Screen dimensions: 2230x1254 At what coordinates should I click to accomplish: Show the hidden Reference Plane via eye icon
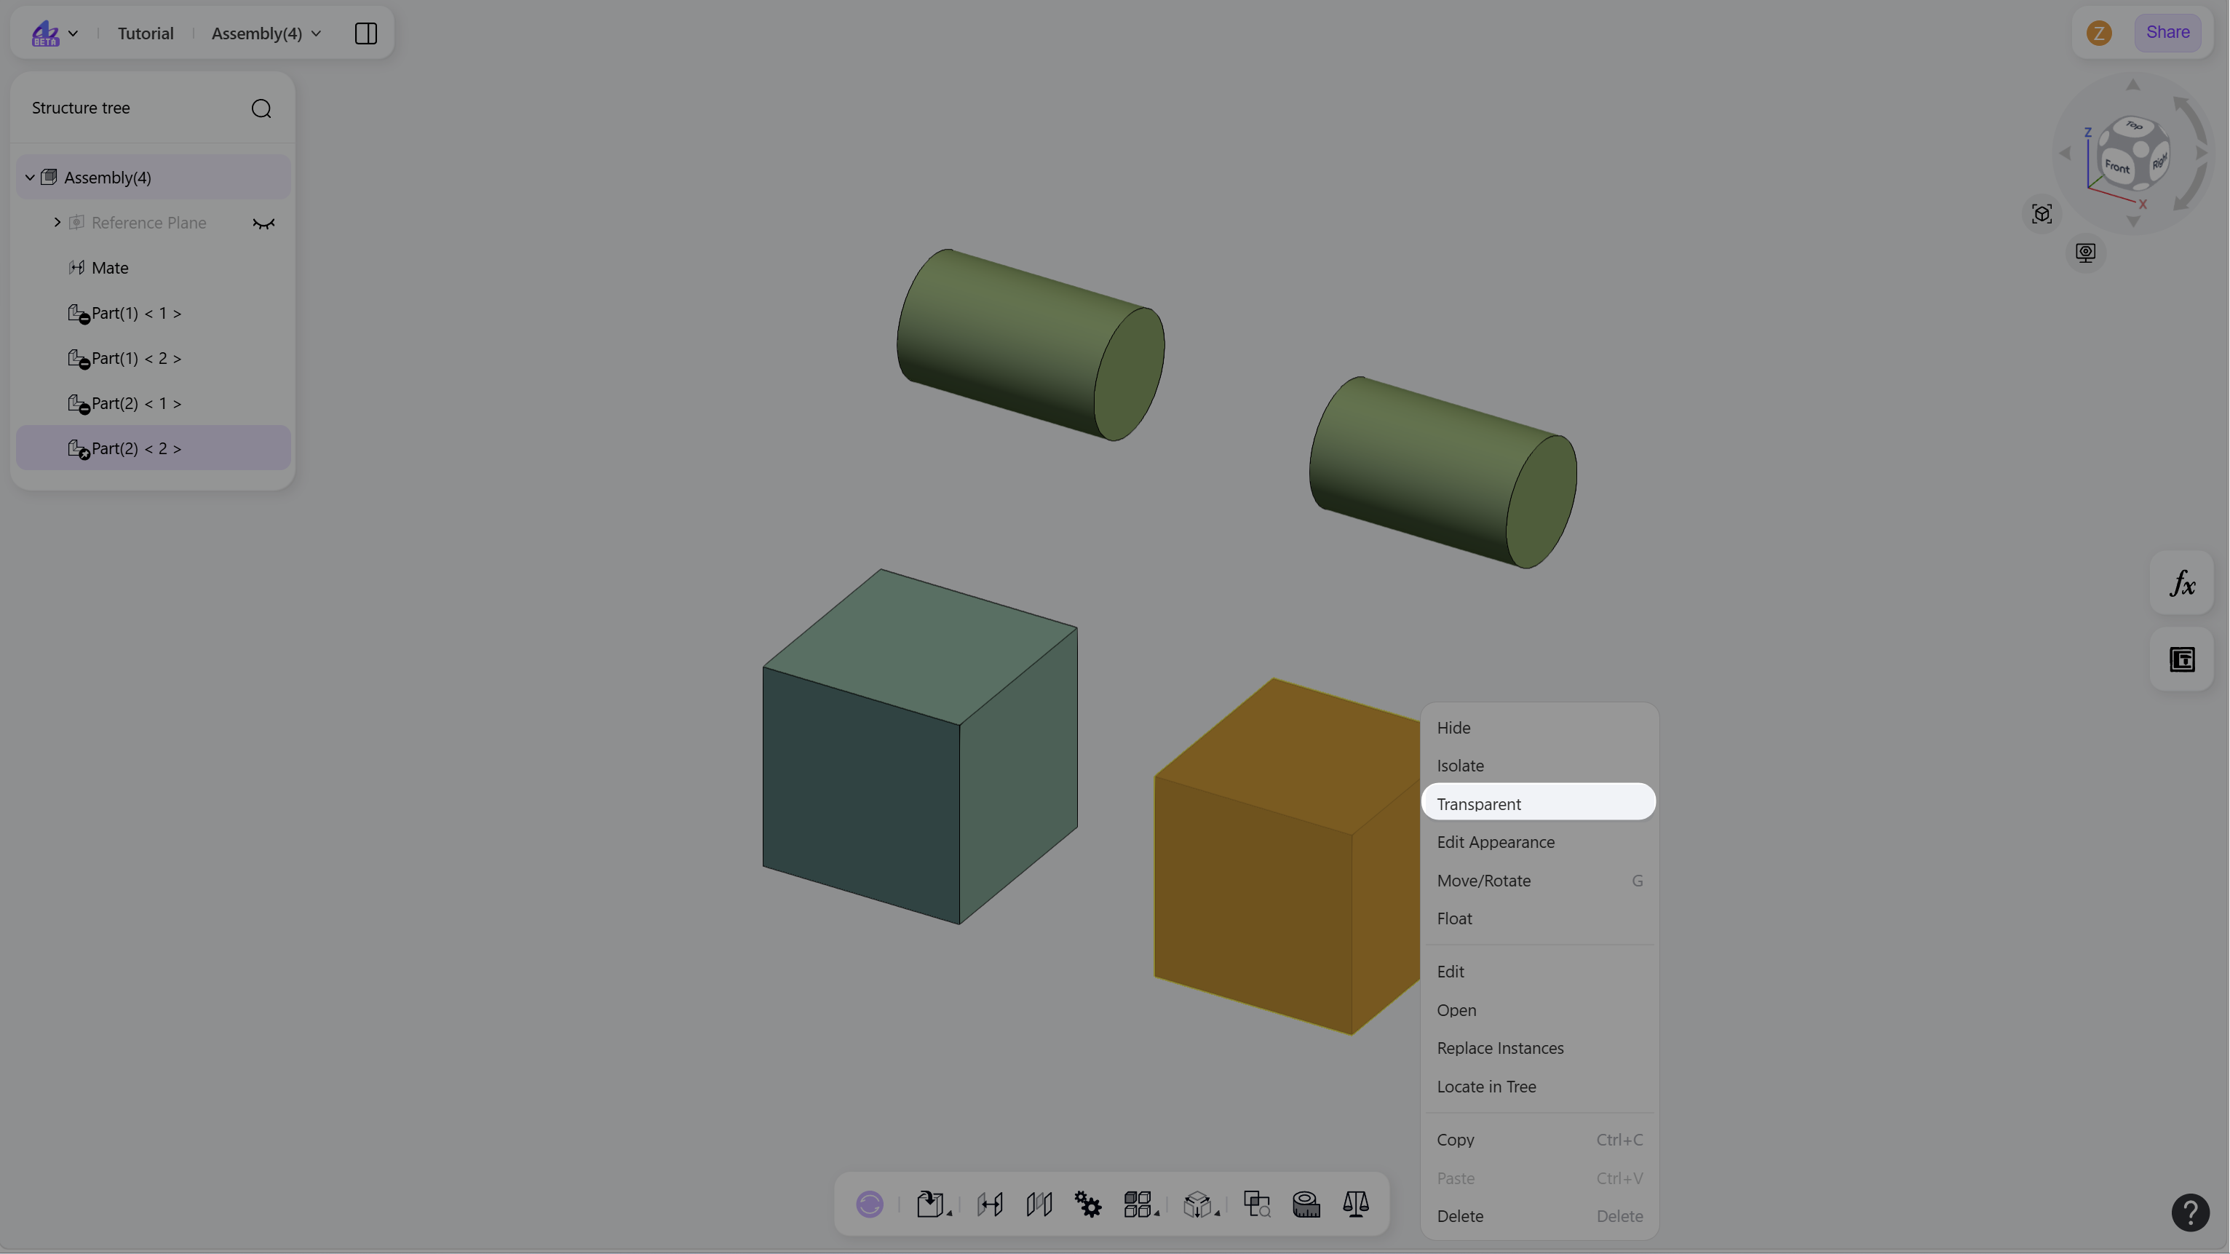pyautogui.click(x=263, y=223)
